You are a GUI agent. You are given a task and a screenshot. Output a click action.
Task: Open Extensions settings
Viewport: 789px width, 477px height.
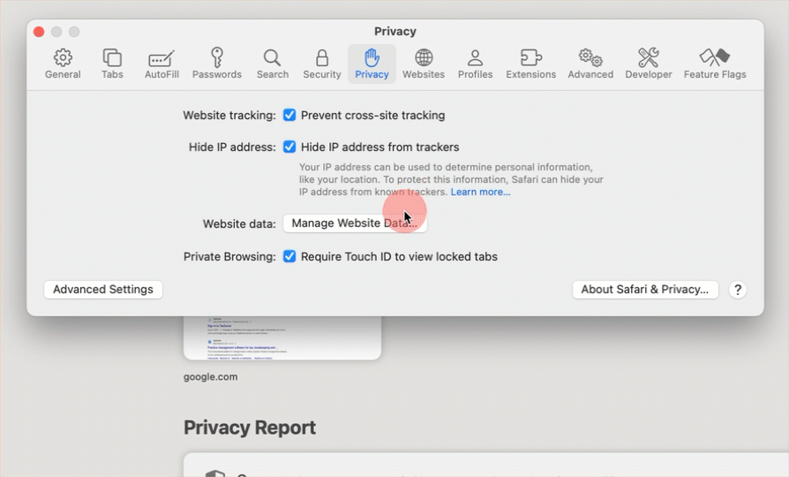point(530,64)
